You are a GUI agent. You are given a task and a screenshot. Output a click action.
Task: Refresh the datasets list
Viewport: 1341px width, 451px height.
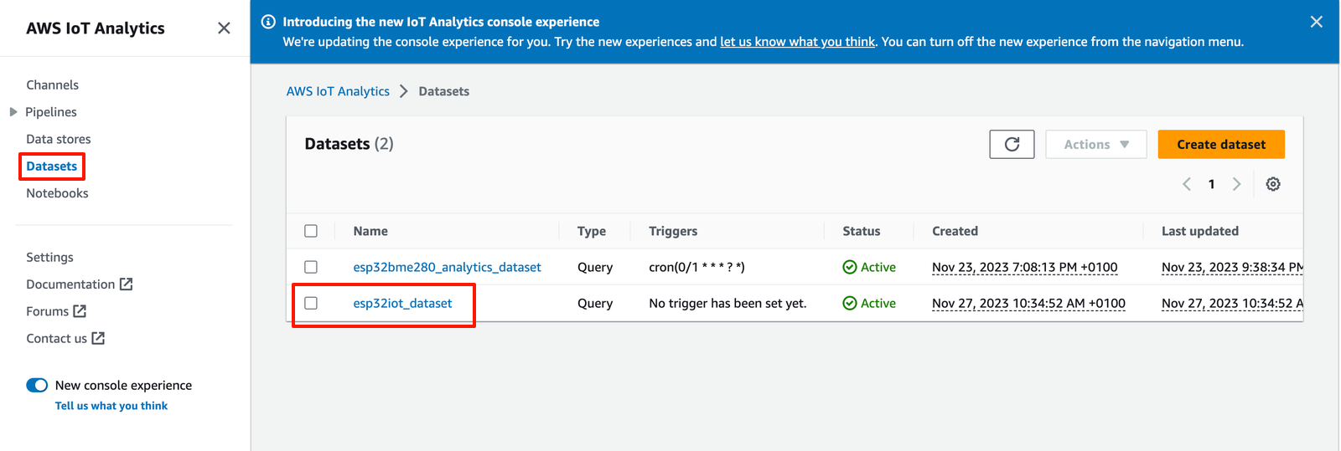(1012, 144)
